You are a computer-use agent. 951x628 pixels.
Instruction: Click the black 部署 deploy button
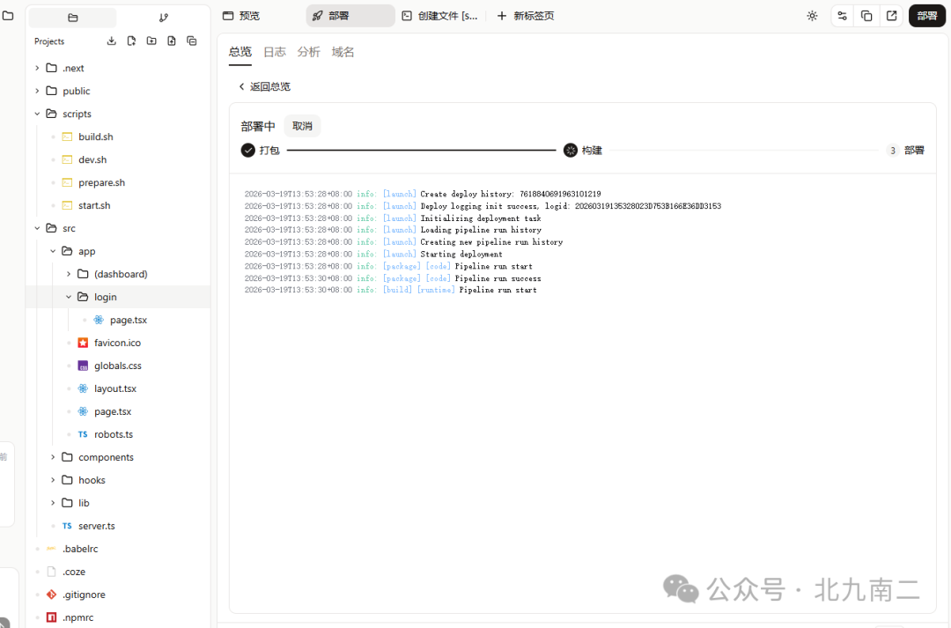[926, 16]
